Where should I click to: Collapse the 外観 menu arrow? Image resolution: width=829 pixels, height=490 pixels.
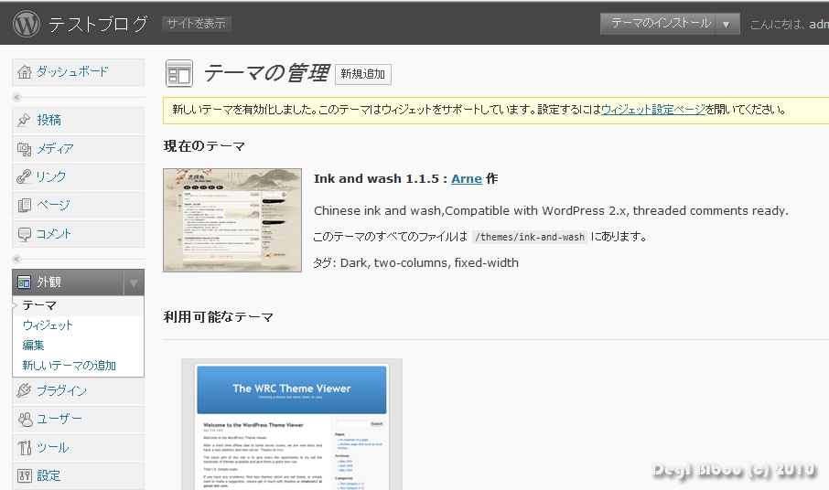pyautogui.click(x=134, y=283)
